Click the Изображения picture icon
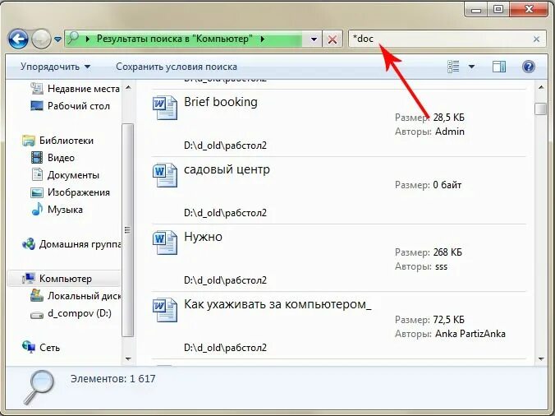 point(37,192)
